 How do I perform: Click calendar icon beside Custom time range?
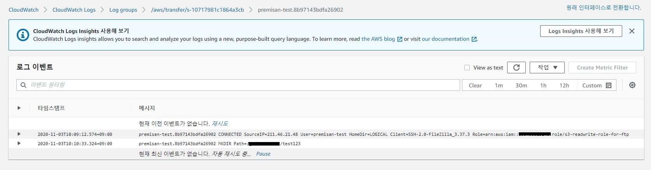click(x=609, y=85)
